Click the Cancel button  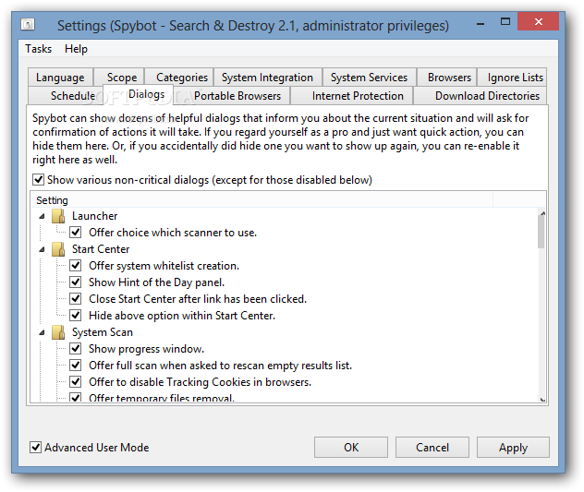[x=432, y=448]
